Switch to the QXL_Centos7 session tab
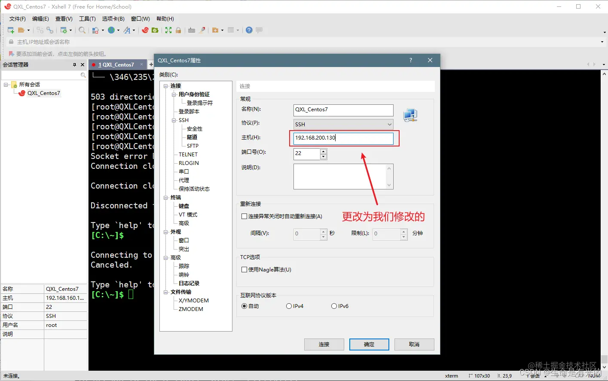 [x=117, y=64]
